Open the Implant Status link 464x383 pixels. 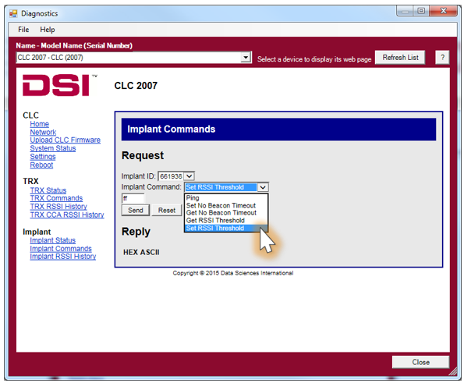click(x=53, y=240)
